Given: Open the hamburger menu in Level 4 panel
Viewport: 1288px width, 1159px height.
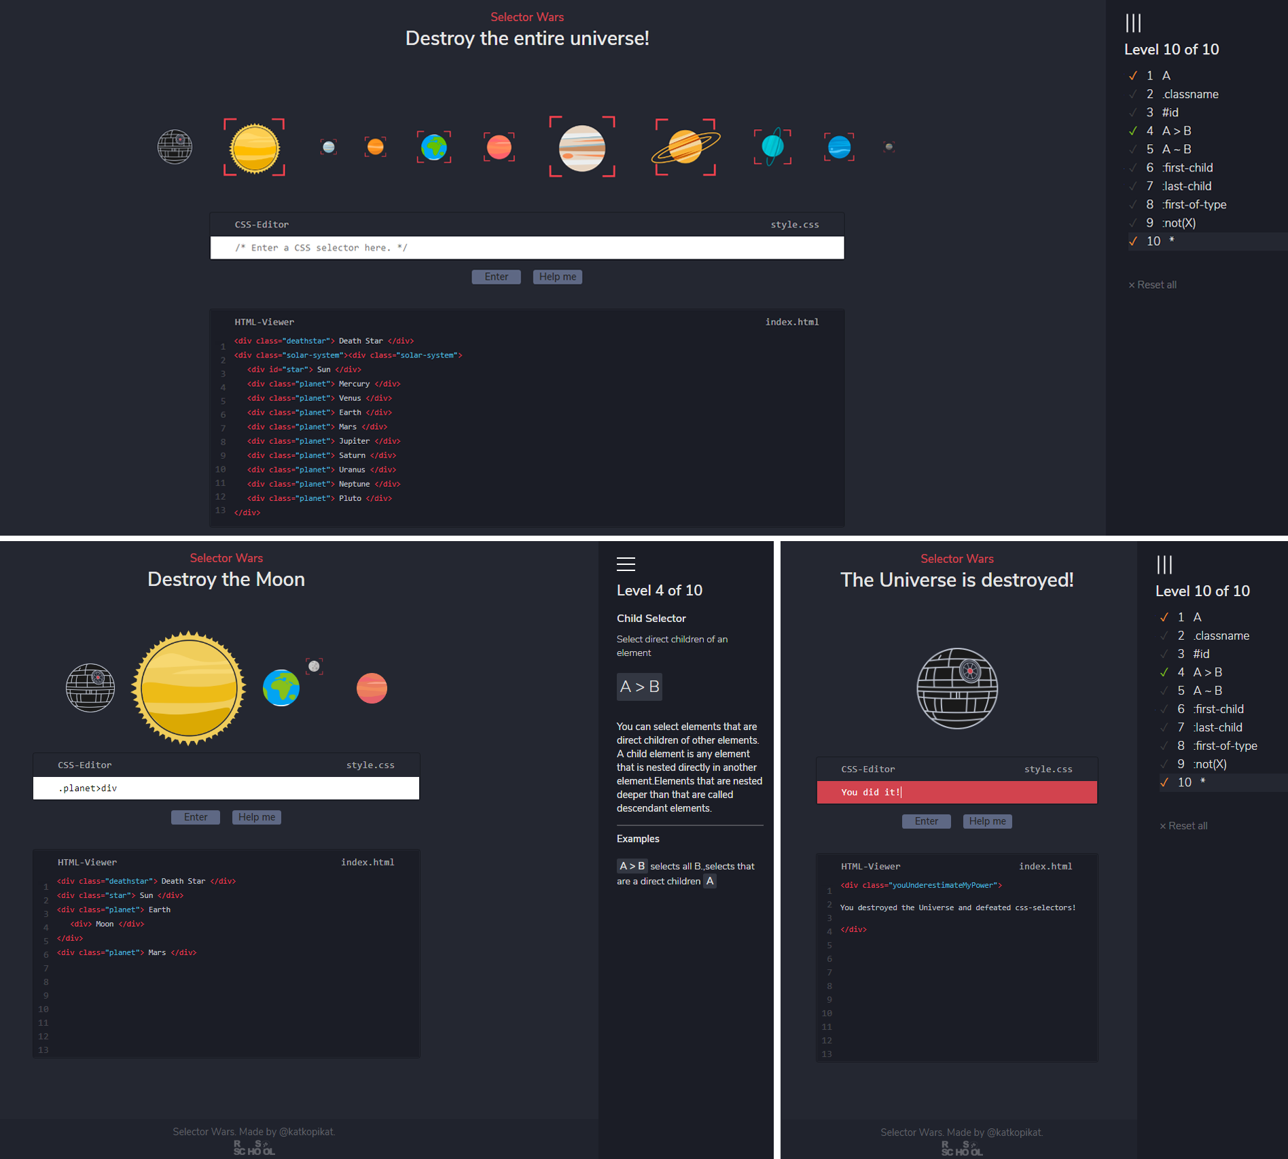Looking at the screenshot, I should point(626,564).
